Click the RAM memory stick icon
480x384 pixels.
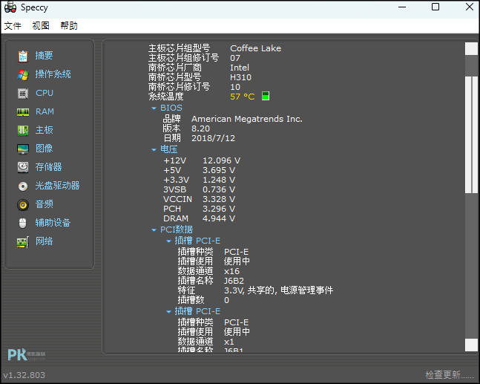(x=23, y=112)
